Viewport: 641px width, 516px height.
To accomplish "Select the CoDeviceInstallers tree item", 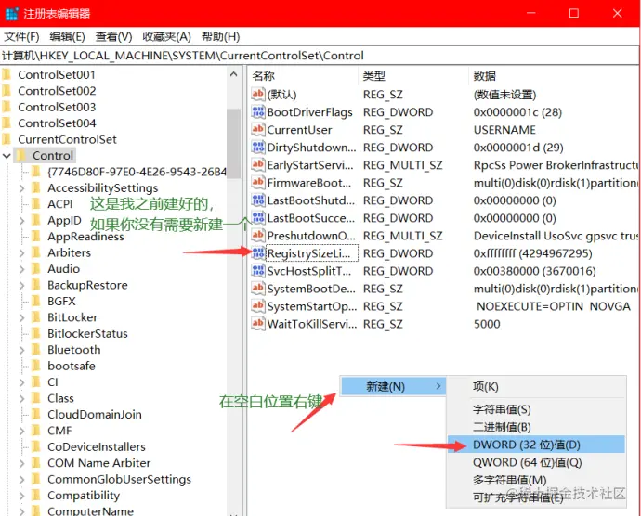I will click(x=97, y=446).
